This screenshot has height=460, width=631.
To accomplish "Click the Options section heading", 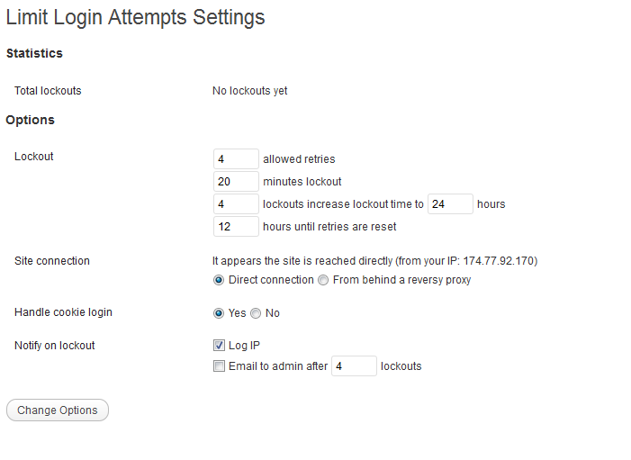I will tap(31, 120).
